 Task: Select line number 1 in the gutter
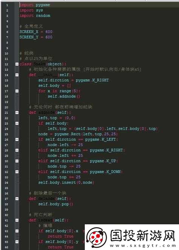point(7,5)
